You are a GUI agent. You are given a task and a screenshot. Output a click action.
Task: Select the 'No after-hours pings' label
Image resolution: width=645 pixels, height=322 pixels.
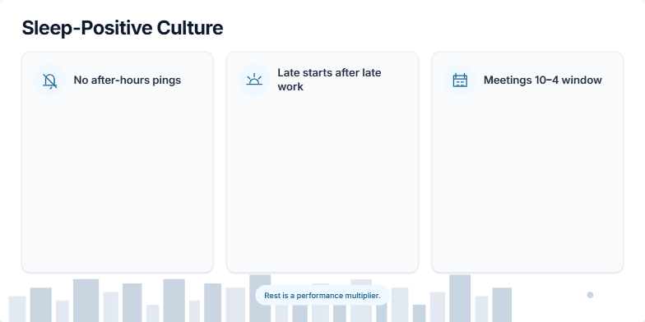point(127,80)
